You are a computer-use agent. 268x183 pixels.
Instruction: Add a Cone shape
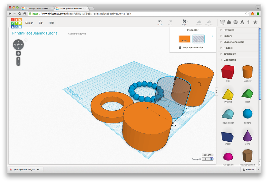247,138
